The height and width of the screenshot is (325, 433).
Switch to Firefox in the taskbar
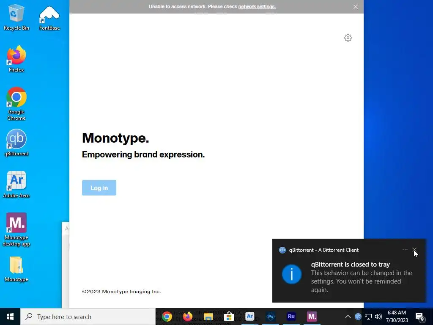click(188, 317)
